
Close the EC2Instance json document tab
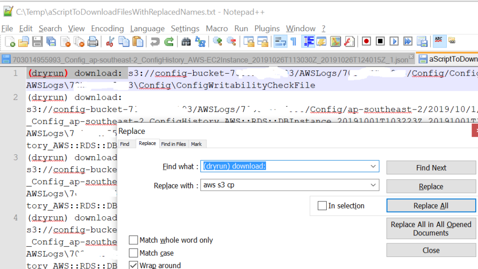click(411, 56)
